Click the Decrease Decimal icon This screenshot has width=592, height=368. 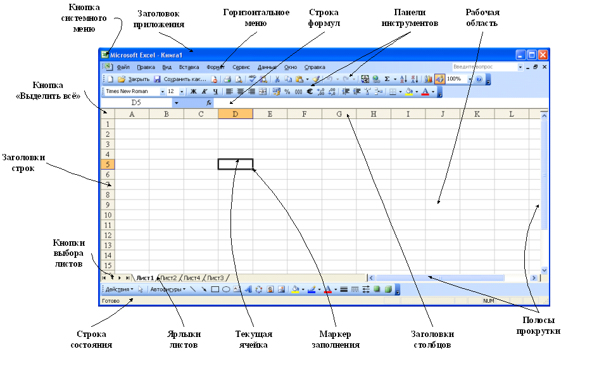coord(332,91)
